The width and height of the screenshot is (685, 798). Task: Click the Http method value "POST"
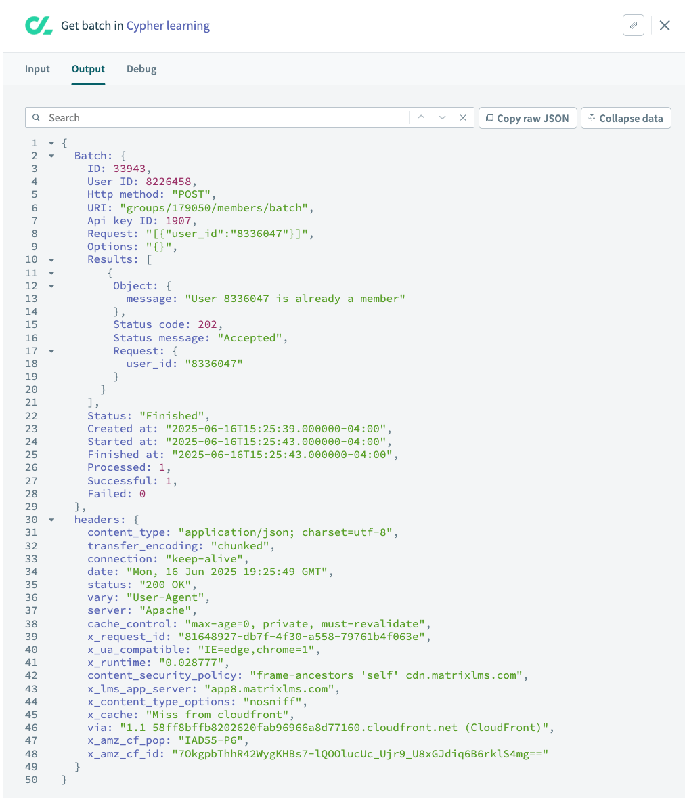pyautogui.click(x=192, y=194)
